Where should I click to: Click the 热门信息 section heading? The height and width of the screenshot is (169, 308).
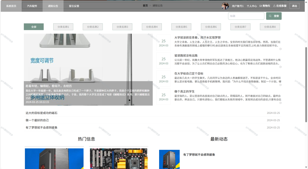click(x=86, y=139)
